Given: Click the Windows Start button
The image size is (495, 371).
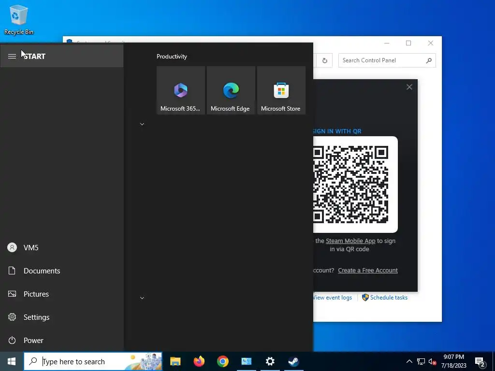Looking at the screenshot, I should point(12,361).
